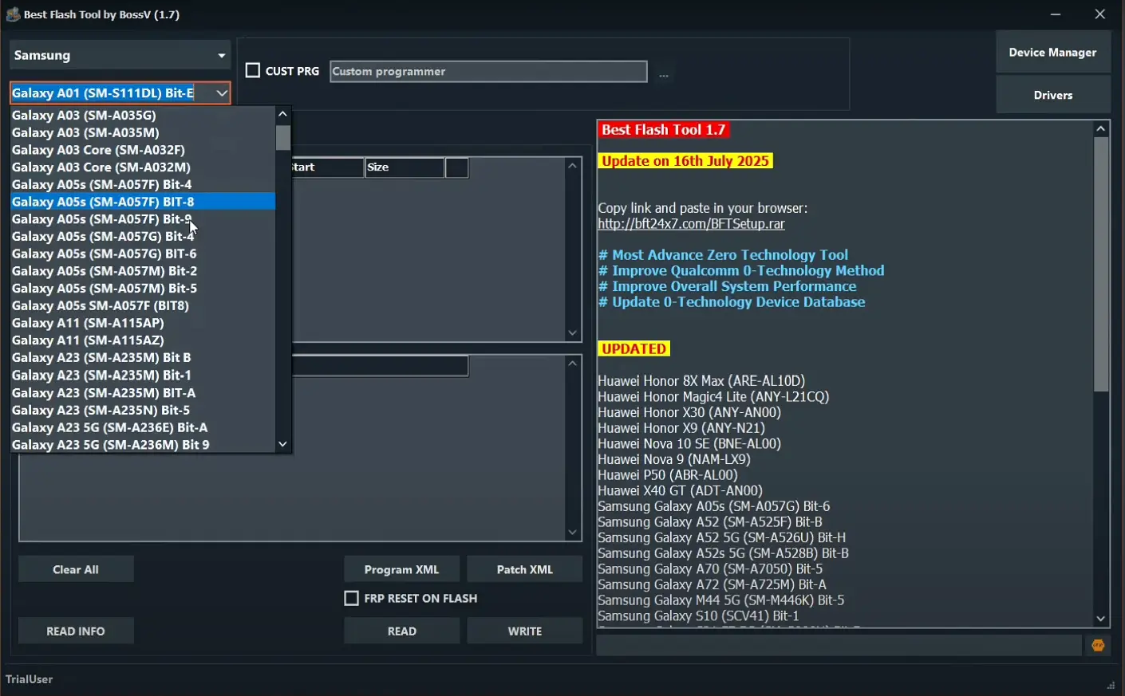Click the Drivers button
The image size is (1125, 696).
tap(1053, 95)
